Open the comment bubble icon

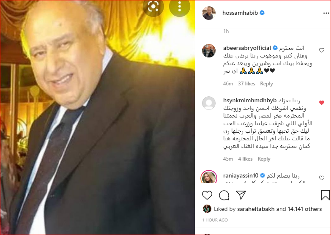pyautogui.click(x=224, y=195)
